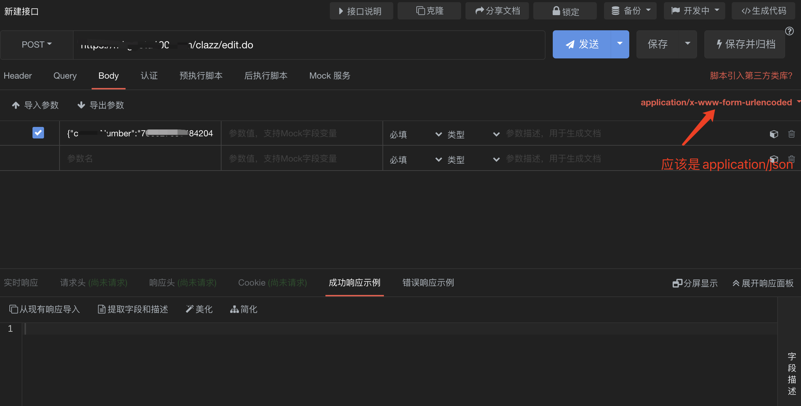This screenshot has width=801, height=406.
Task: Click the first row cube mock icon
Action: click(774, 134)
